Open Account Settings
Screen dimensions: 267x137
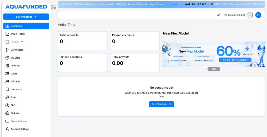pyautogui.click(x=26, y=129)
